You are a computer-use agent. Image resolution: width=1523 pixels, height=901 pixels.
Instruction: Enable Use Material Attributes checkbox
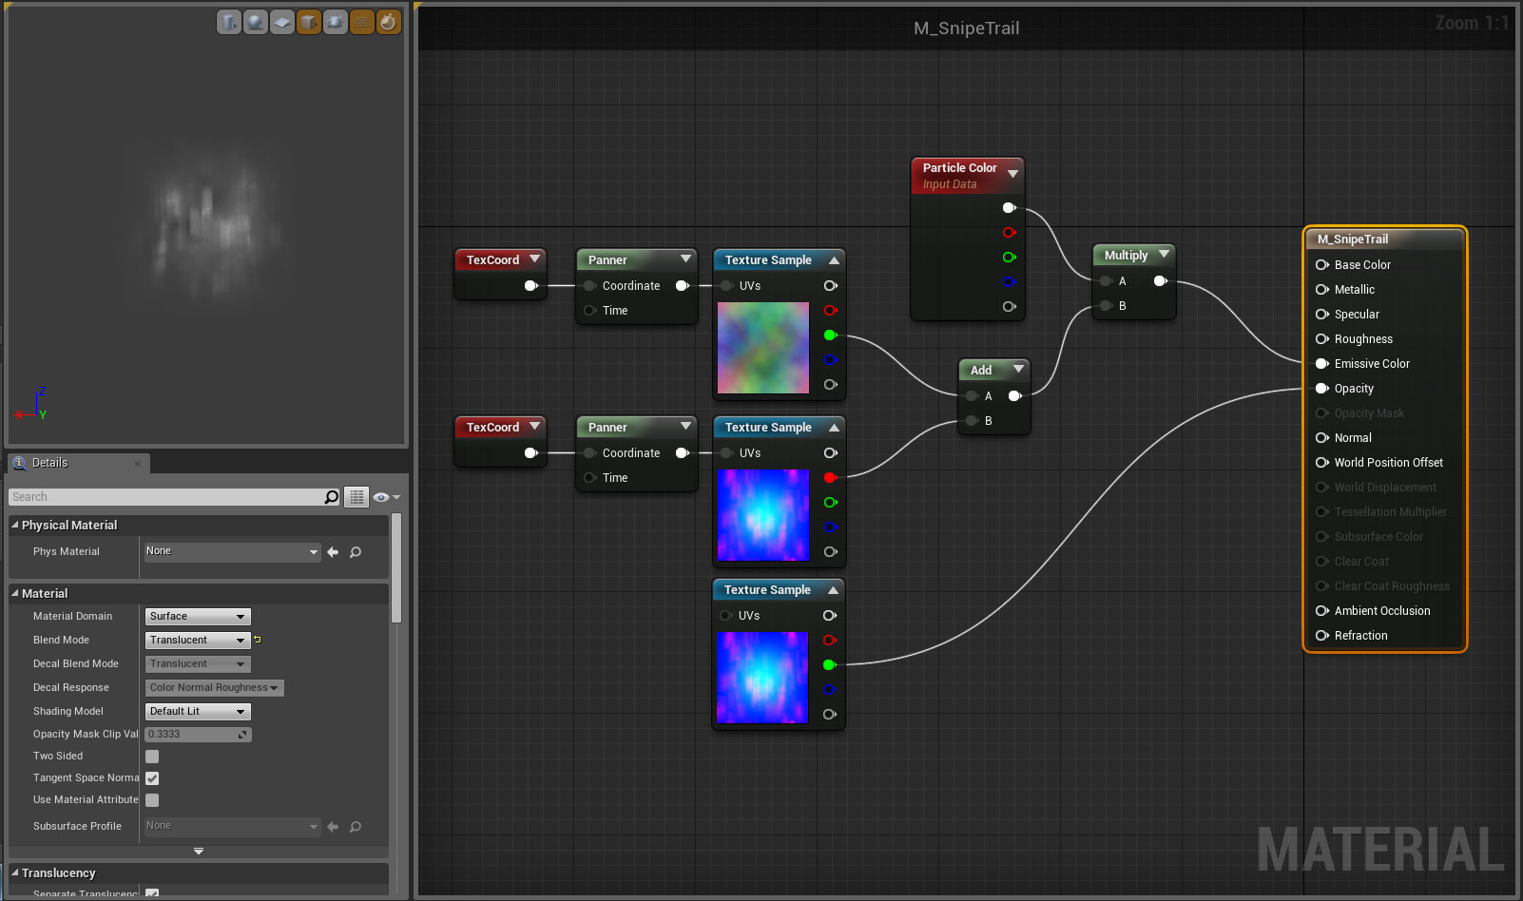tap(152, 800)
